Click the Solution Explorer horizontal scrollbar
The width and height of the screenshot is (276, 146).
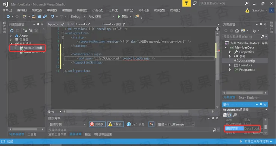coord(244,93)
